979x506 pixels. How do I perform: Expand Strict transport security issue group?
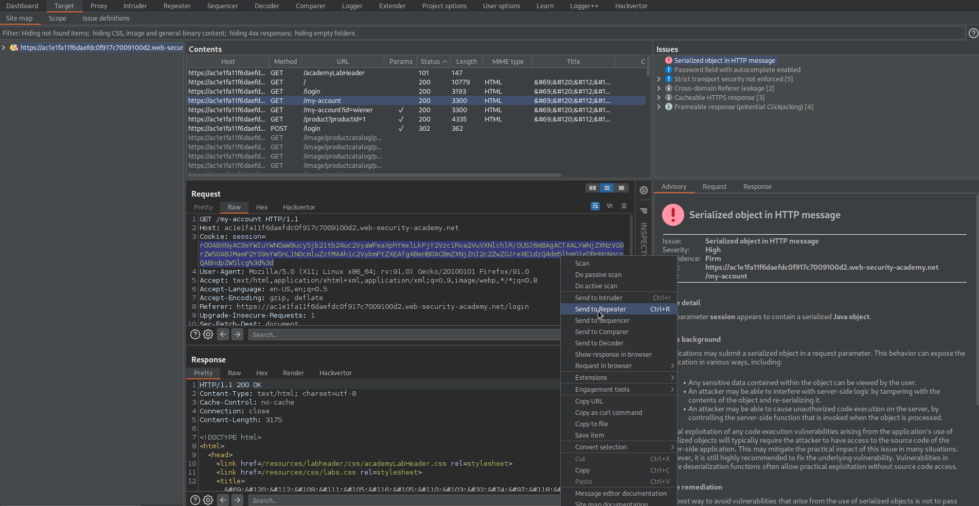[x=659, y=79]
